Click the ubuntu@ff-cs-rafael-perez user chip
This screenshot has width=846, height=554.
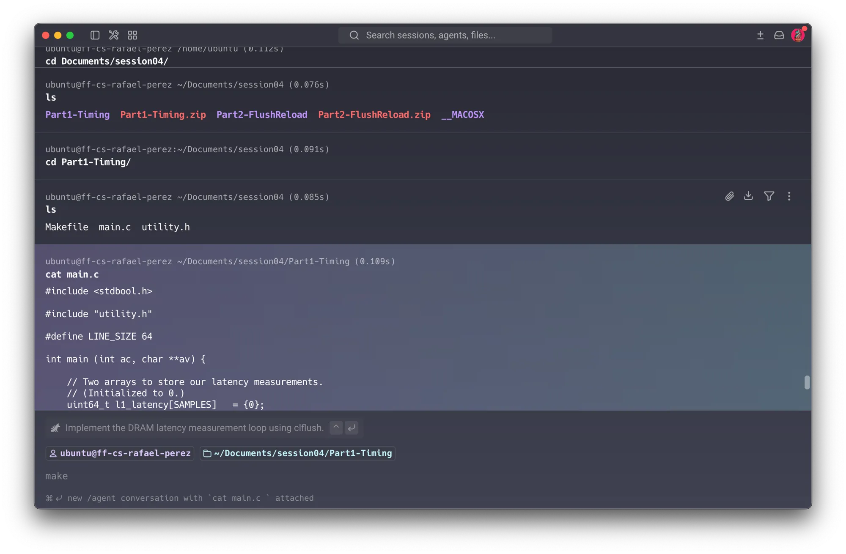point(120,453)
